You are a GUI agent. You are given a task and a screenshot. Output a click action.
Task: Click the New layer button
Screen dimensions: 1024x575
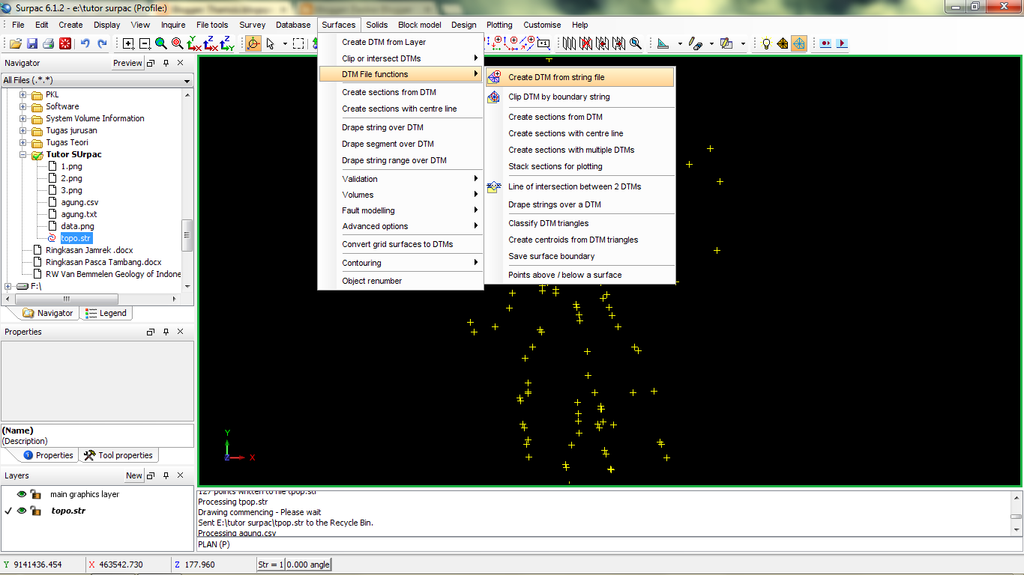(134, 475)
